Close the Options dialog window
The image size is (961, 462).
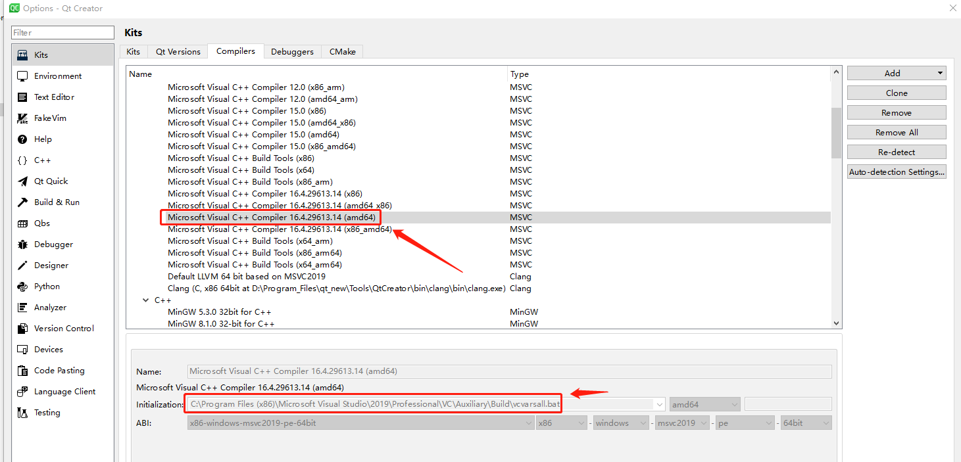pos(952,9)
